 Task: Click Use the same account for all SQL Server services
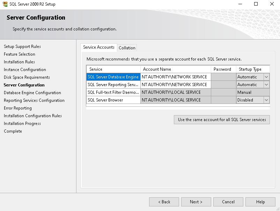click(x=222, y=120)
